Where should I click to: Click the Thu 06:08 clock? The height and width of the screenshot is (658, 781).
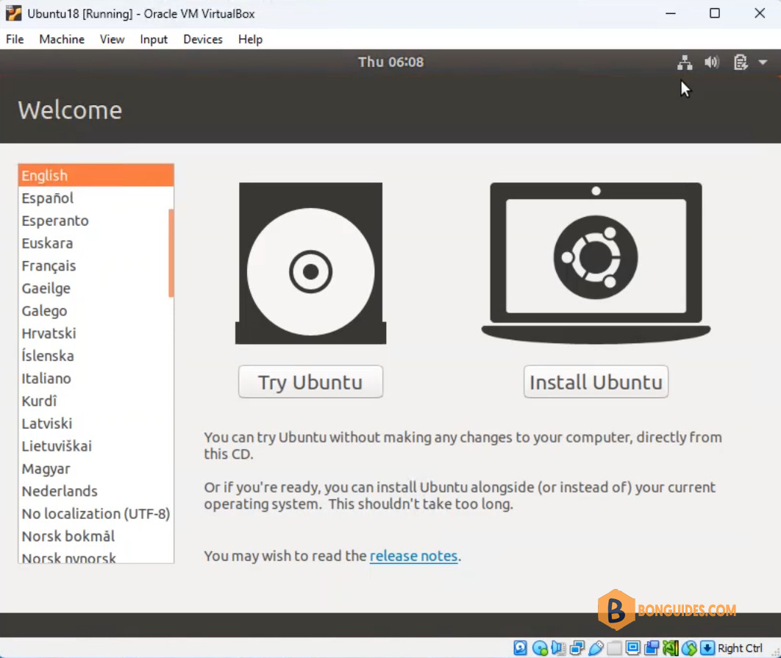(391, 62)
